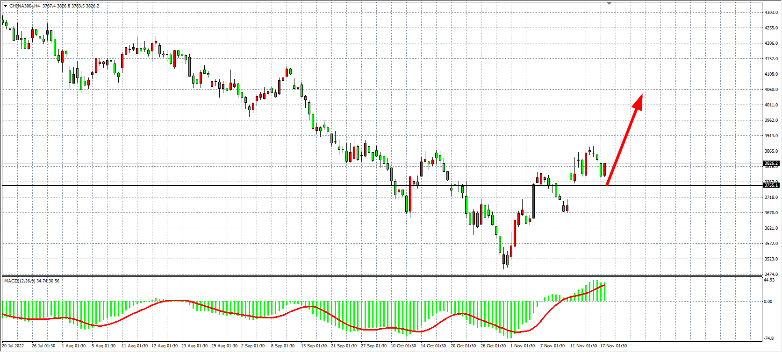This screenshot has width=782, height=352.
Task: Click the 17 Nov 01:30 time label
Action: (x=613, y=346)
